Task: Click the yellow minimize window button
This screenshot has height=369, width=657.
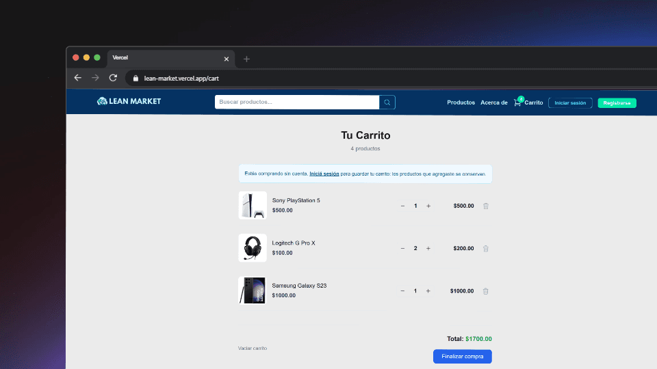Action: coord(86,57)
